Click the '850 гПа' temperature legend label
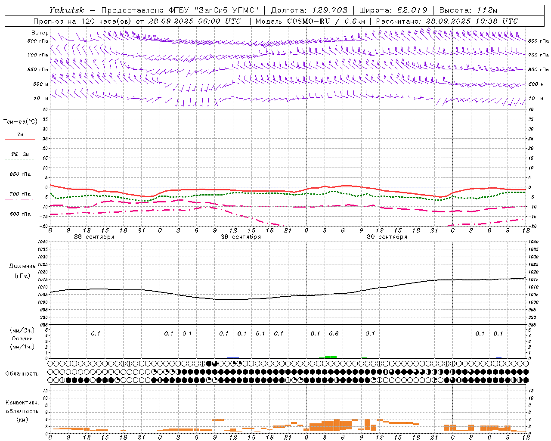 [20, 174]
